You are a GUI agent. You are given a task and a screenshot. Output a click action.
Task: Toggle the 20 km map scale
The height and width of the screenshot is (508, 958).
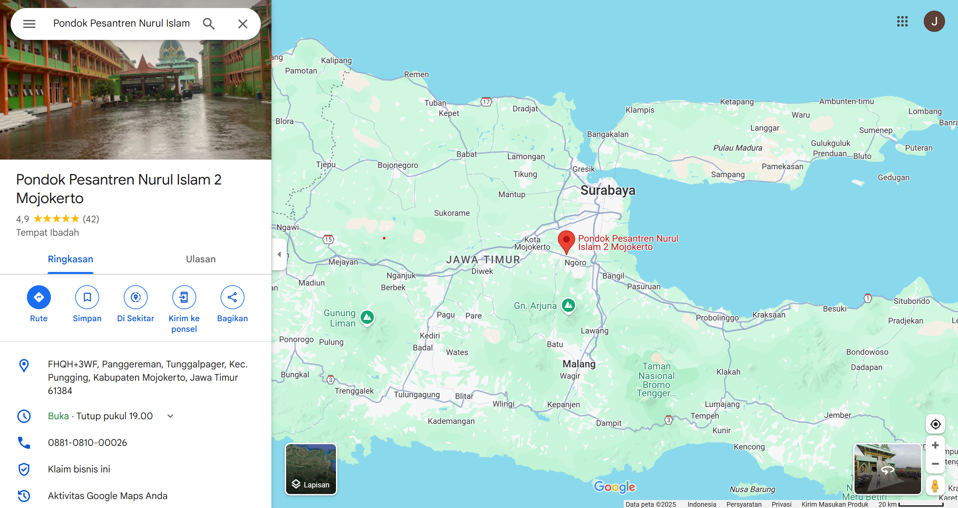[911, 504]
